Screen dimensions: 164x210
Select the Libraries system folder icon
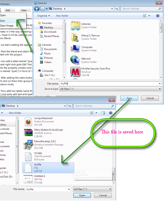tap(75, 26)
